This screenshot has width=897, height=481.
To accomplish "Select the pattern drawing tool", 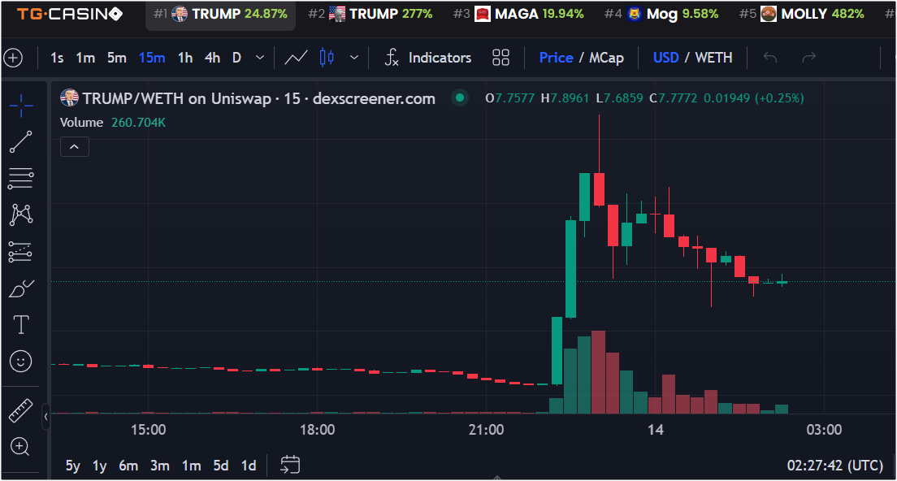I will pos(21,214).
